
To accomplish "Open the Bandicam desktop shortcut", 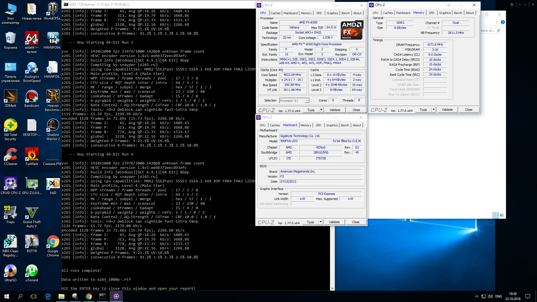I will (32, 96).
